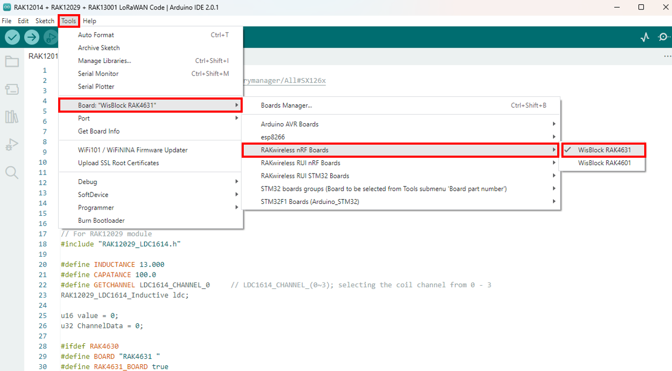This screenshot has height=371, width=672.
Task: Expand STM32F1 Boards (Arduino_STM32) submenu
Action: pyautogui.click(x=401, y=202)
